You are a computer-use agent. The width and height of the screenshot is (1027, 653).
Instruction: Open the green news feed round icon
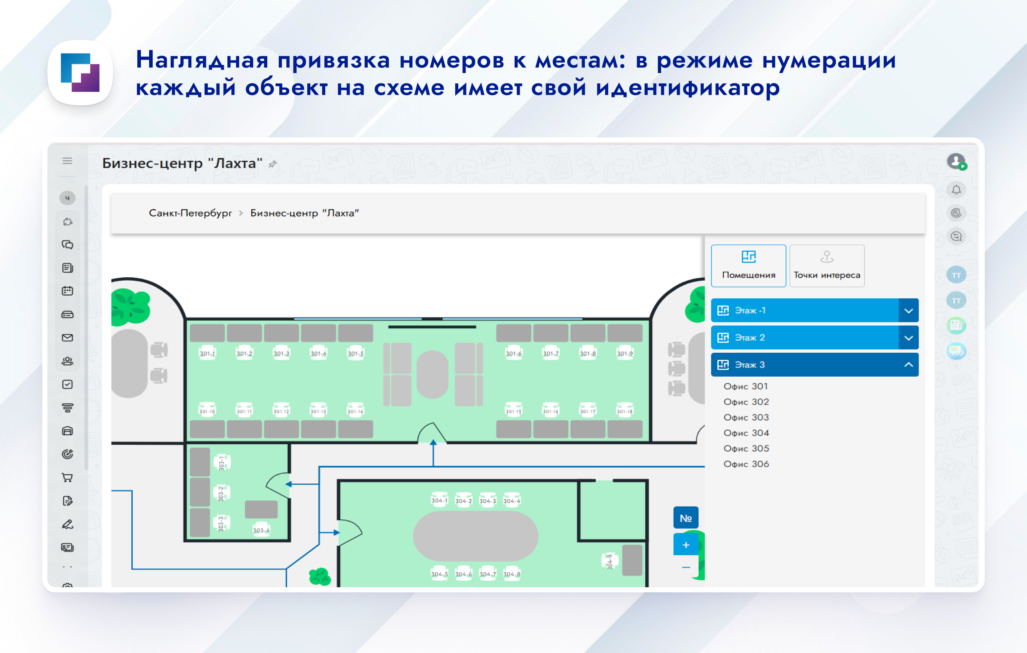point(956,326)
